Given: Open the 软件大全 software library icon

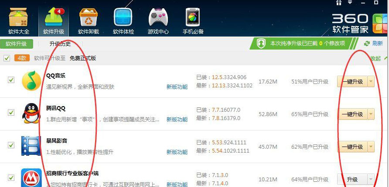Looking at the screenshot, I should (x=18, y=17).
